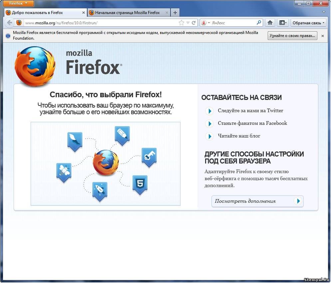
Task: Open Читайте наш блог link
Action: (x=239, y=136)
